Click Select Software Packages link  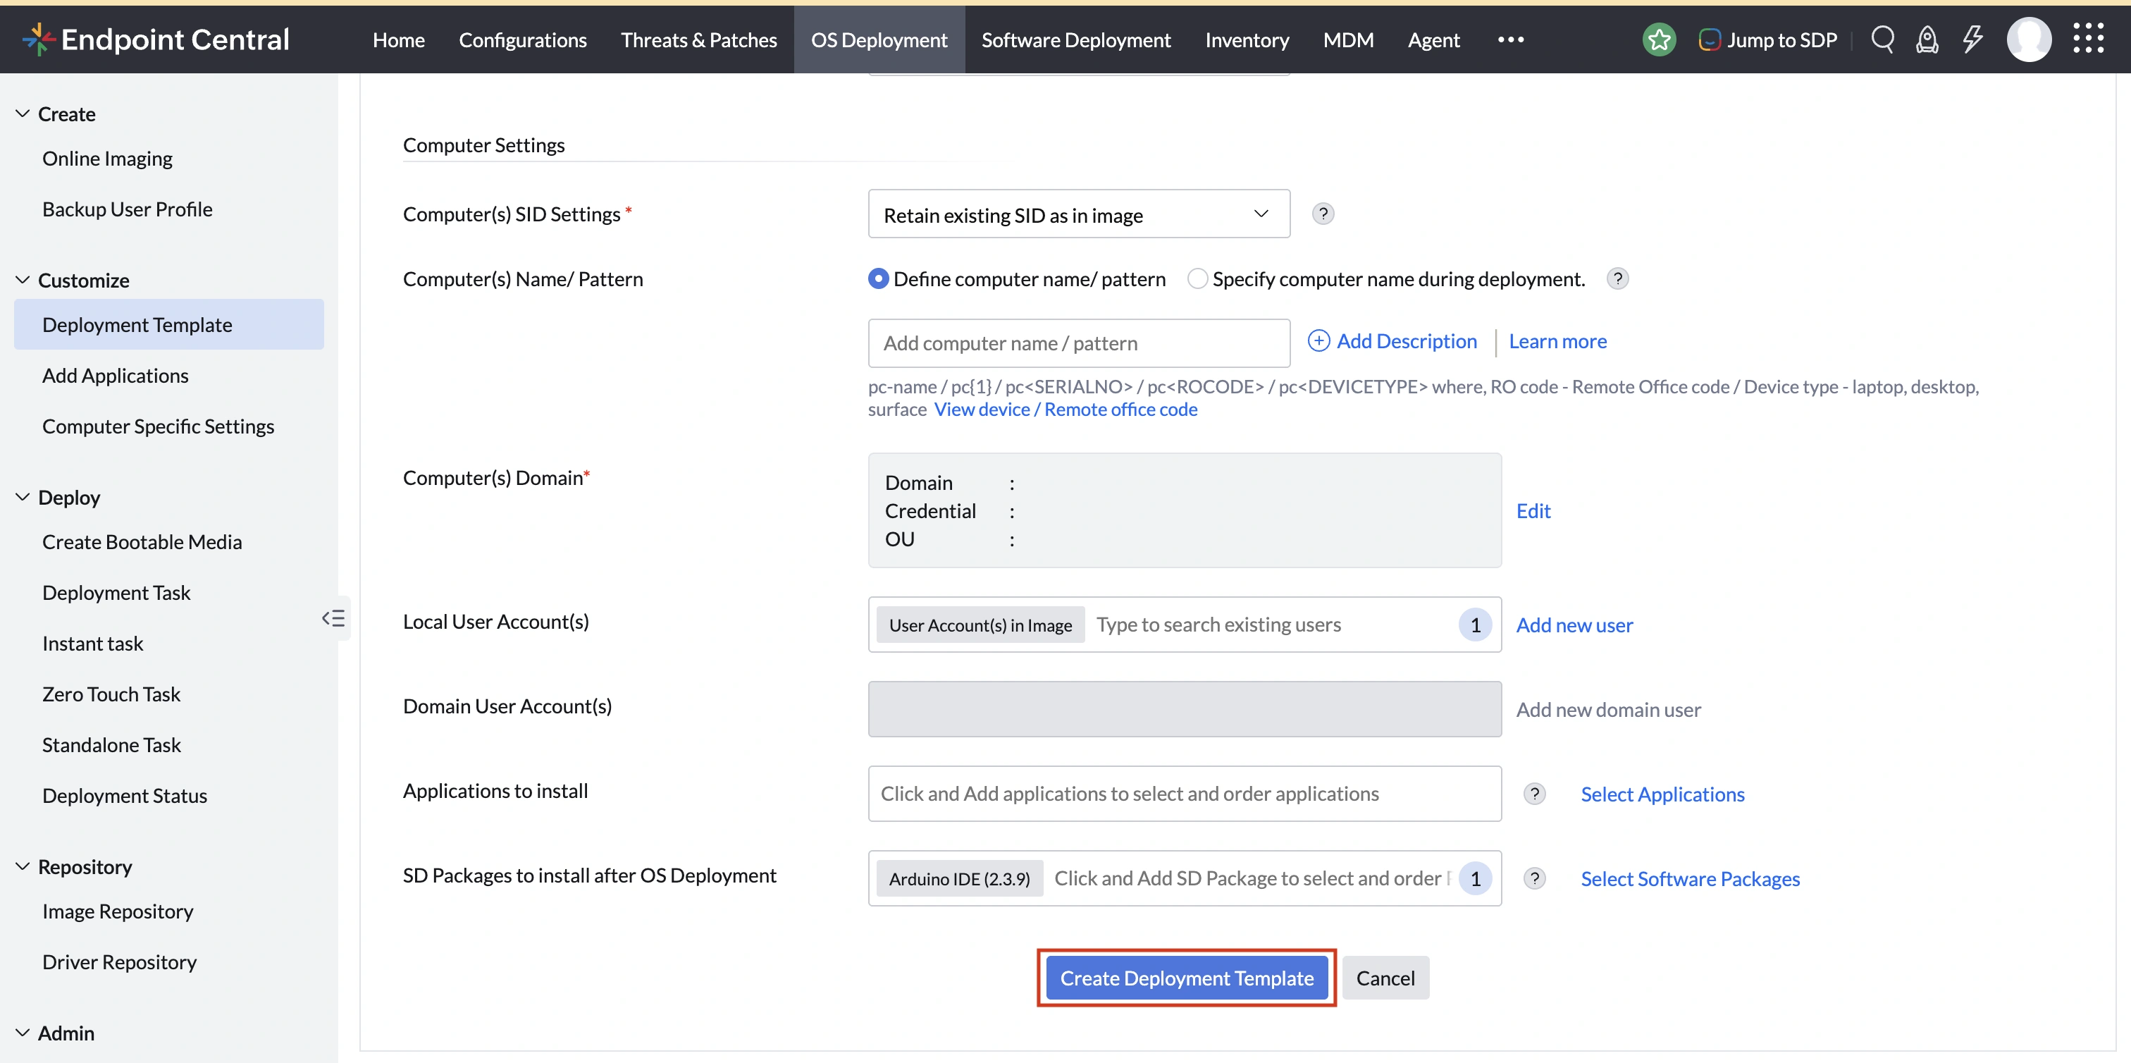(x=1690, y=878)
